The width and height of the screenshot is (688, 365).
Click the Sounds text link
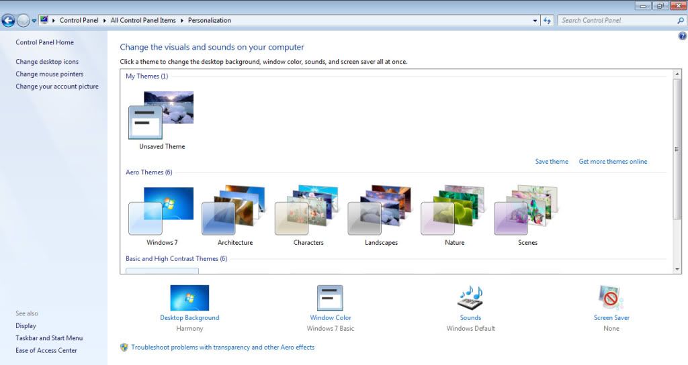click(470, 317)
